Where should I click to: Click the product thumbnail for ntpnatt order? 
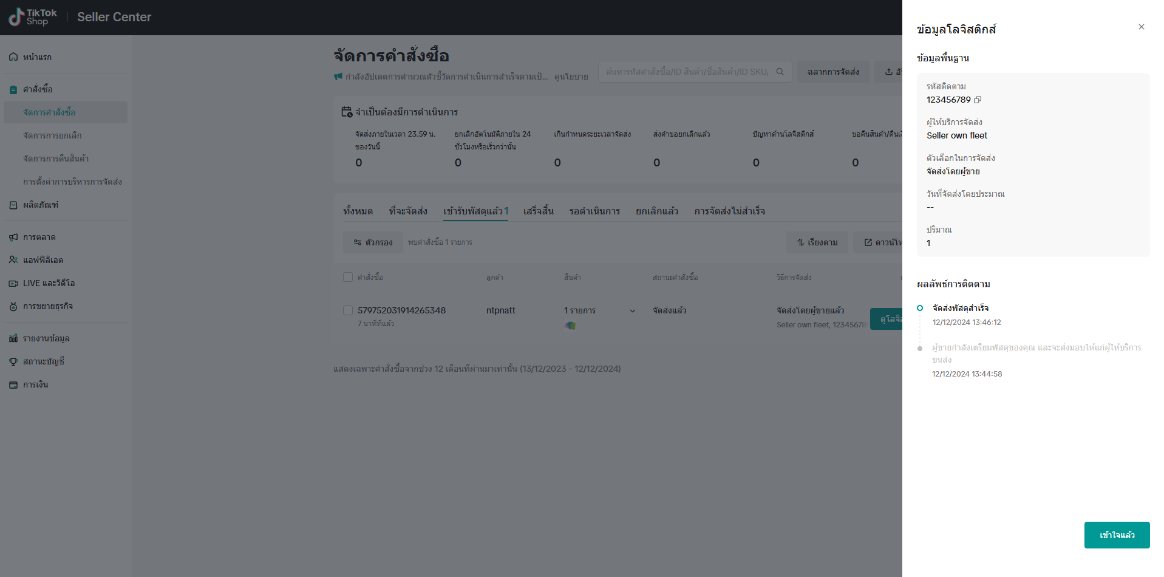point(570,325)
